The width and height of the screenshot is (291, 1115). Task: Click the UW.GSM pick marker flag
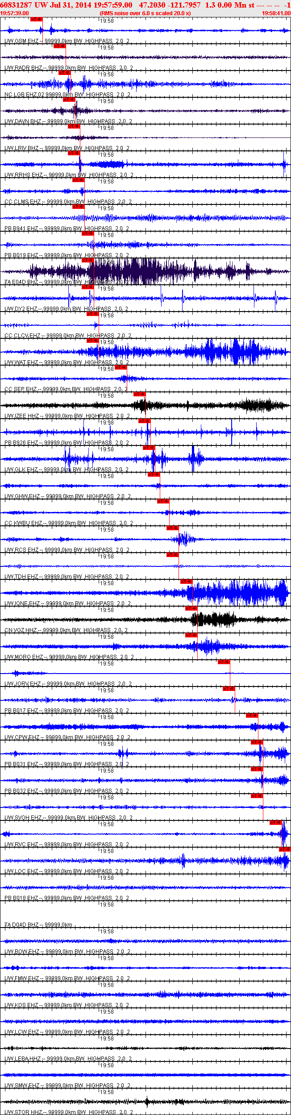click(37, 19)
